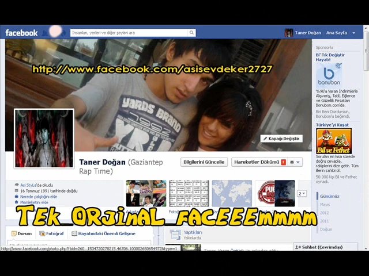Open account dropdown arrow in top bar
Viewport: 369px width, 276px height.
point(353,33)
